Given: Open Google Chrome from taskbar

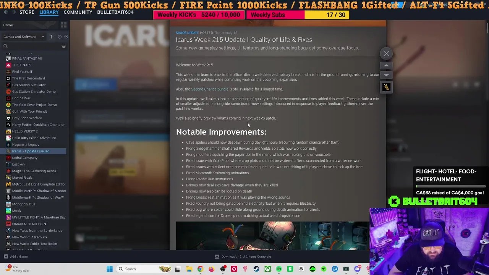Looking at the screenshot, I should coord(200,269).
